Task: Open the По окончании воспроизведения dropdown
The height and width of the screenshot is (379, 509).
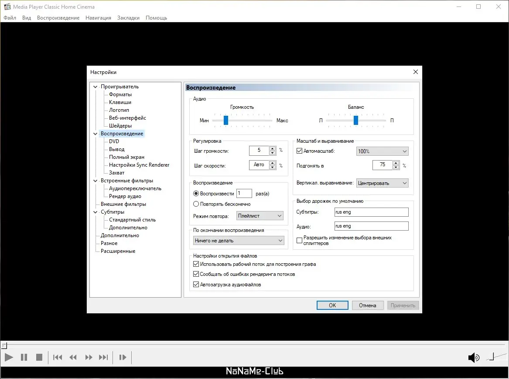Action: (x=238, y=240)
